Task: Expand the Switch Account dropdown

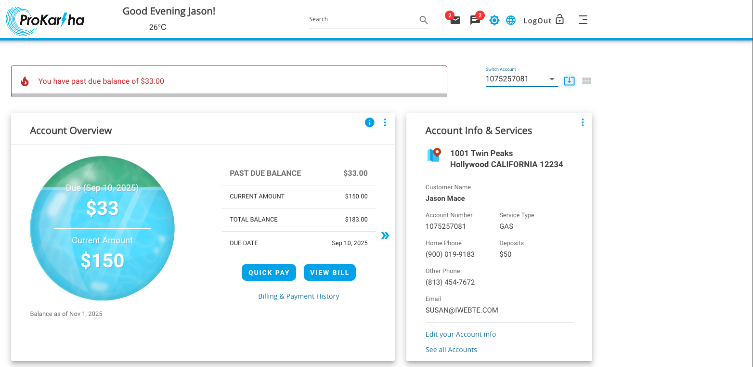Action: tap(552, 79)
